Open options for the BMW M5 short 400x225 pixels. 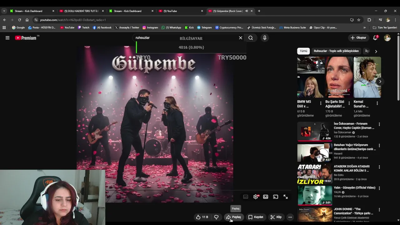pyautogui.click(x=321, y=103)
